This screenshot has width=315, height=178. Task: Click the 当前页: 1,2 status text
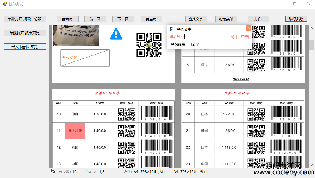tap(95, 172)
